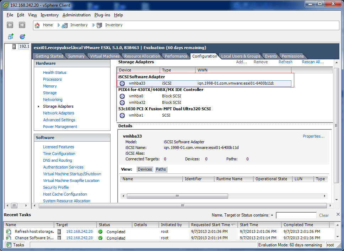Click the configuration pane vertical scrollbar
This screenshot has width=344, height=251.
tap(336, 125)
